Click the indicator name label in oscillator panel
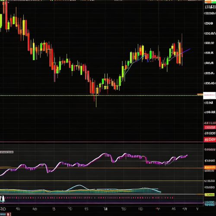 coord(6,152)
